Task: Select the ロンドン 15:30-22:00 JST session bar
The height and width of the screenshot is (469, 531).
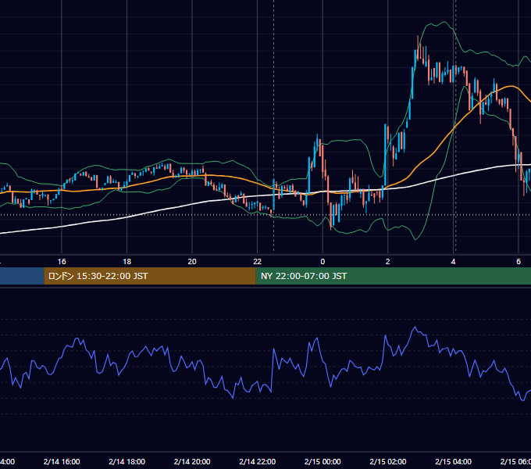Action: pyautogui.click(x=150, y=276)
